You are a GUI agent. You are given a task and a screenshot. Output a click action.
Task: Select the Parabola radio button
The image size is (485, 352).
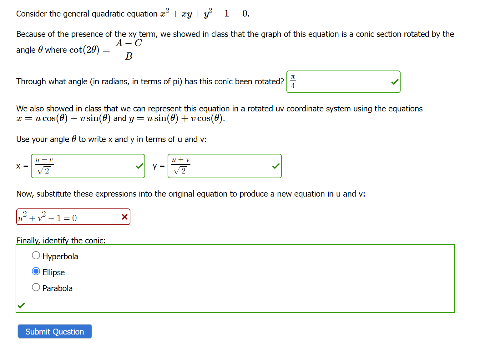36,287
